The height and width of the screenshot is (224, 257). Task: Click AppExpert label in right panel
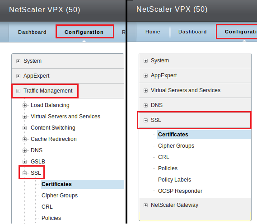(164, 75)
